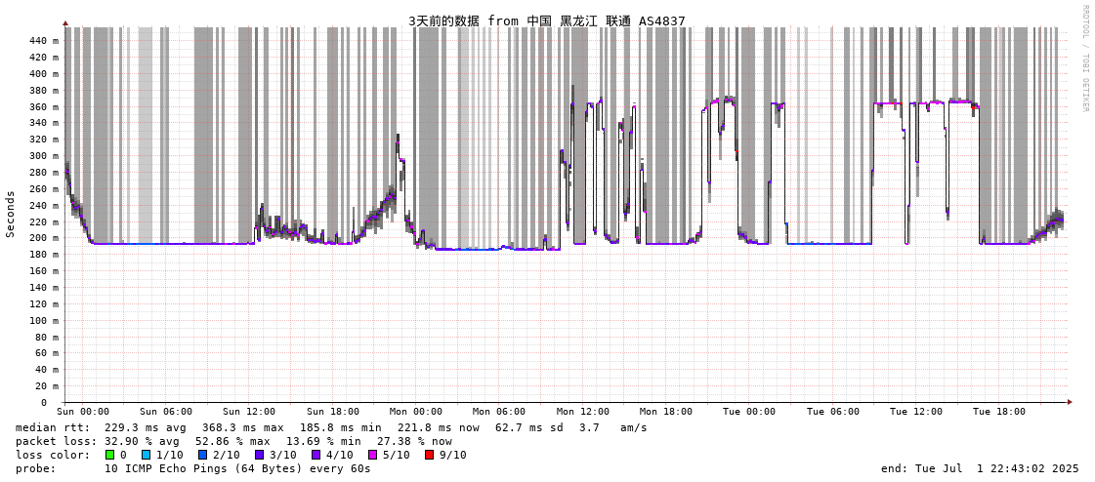Click the '200 m' y-axis tick label
The image size is (1095, 482).
(44, 238)
